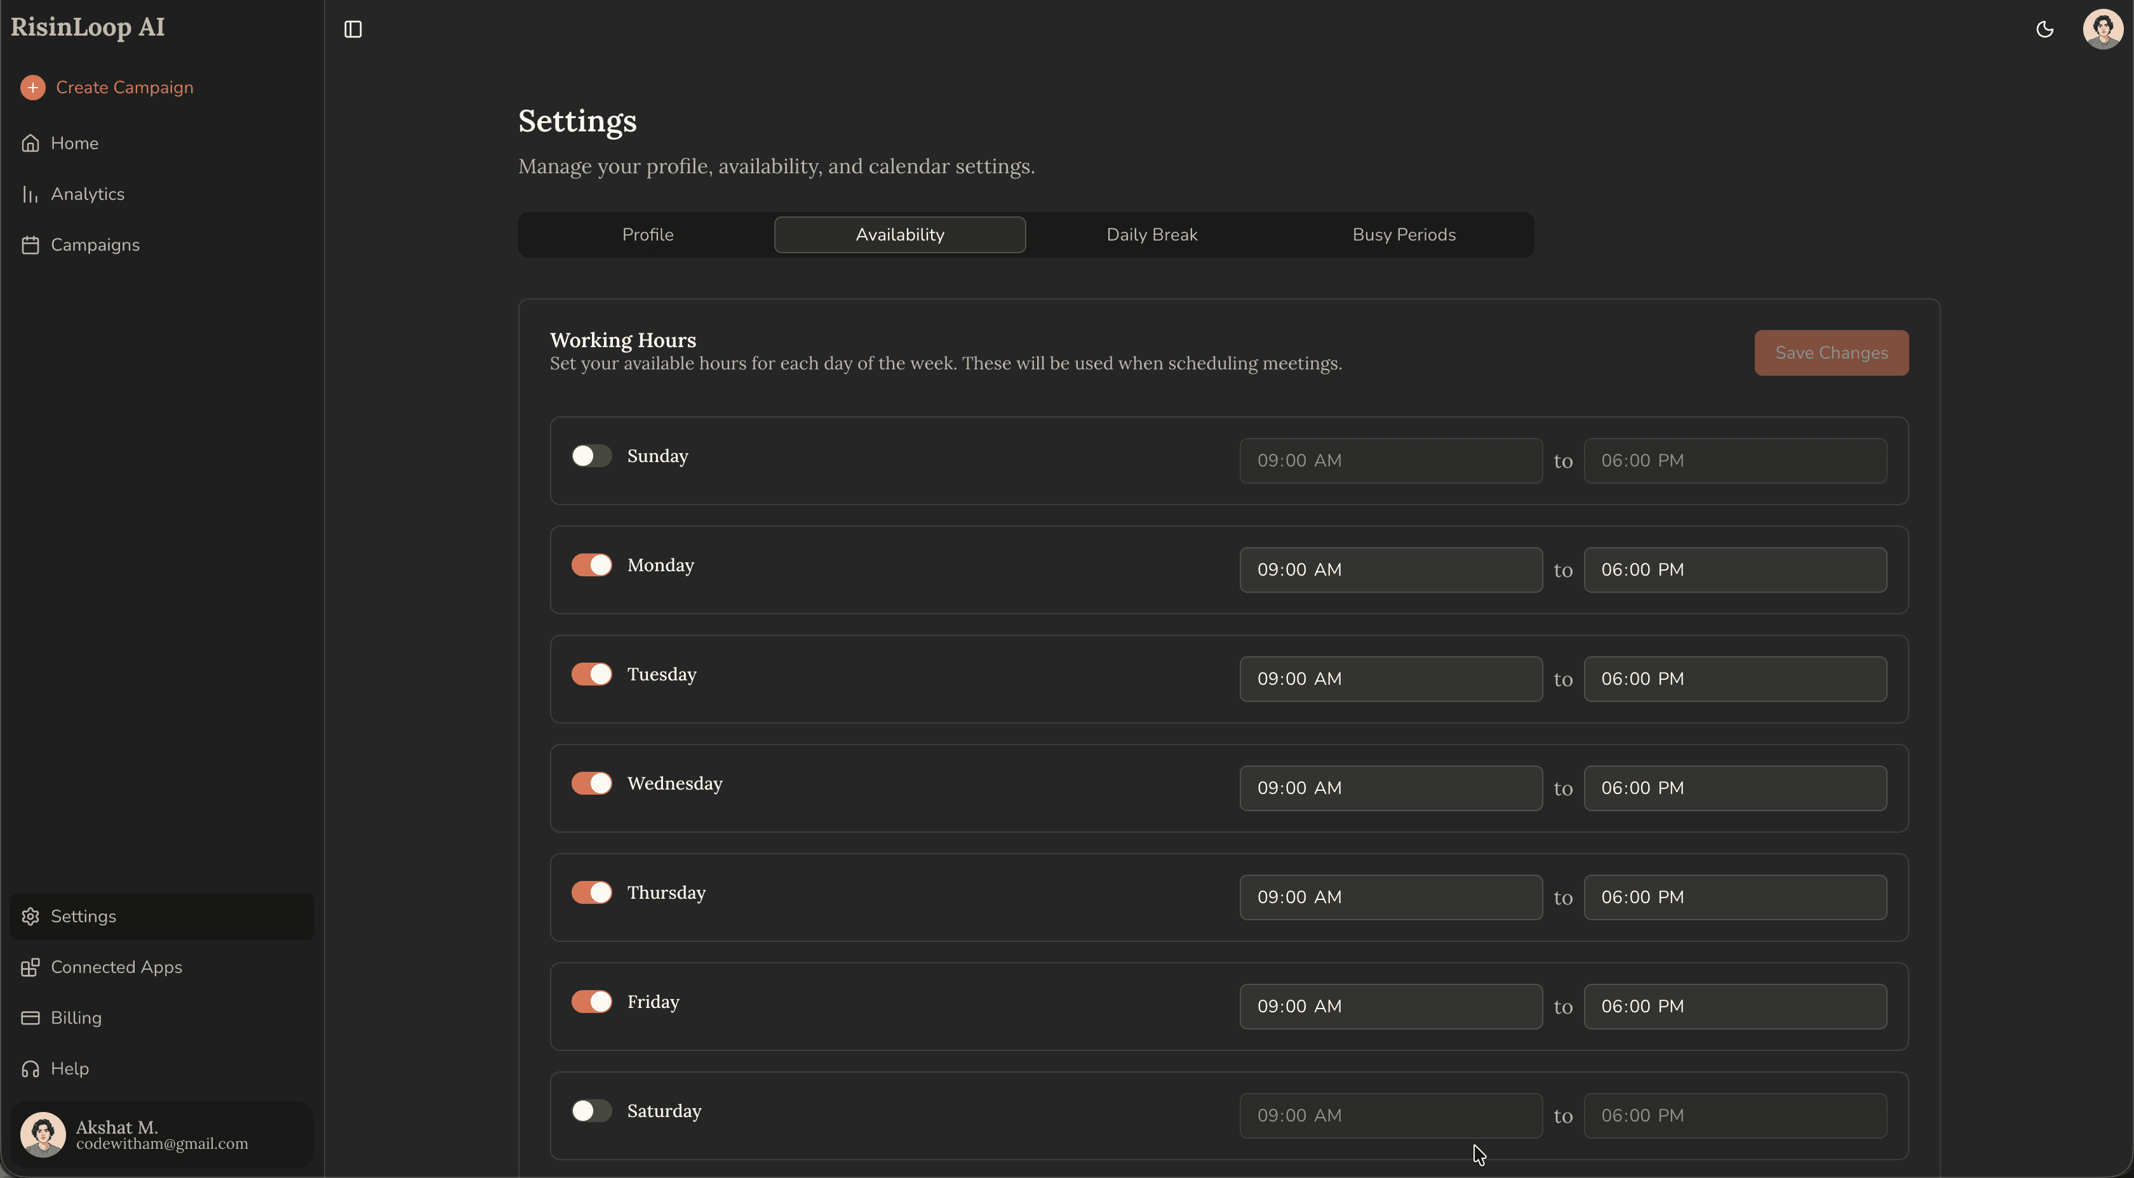This screenshot has height=1178, width=2134.
Task: Open the profile avatar in the top corner
Action: (2102, 29)
